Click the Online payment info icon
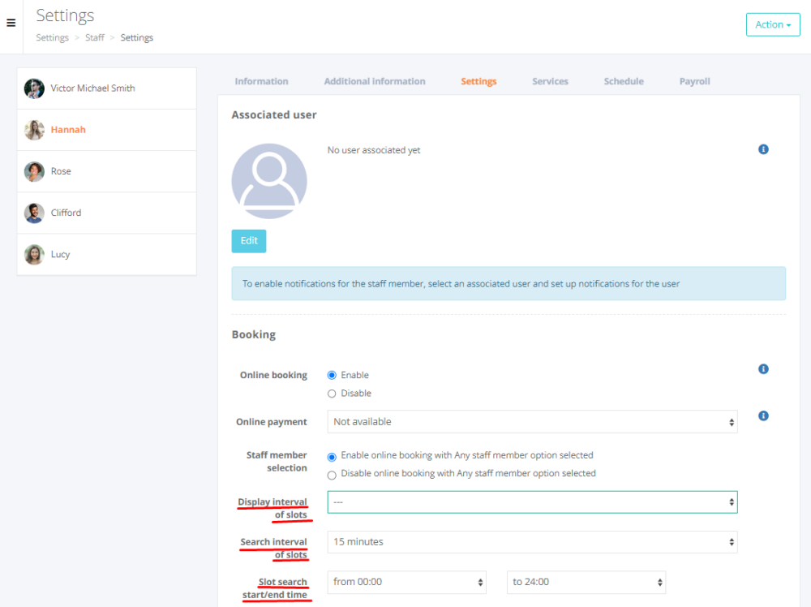 pyautogui.click(x=763, y=416)
